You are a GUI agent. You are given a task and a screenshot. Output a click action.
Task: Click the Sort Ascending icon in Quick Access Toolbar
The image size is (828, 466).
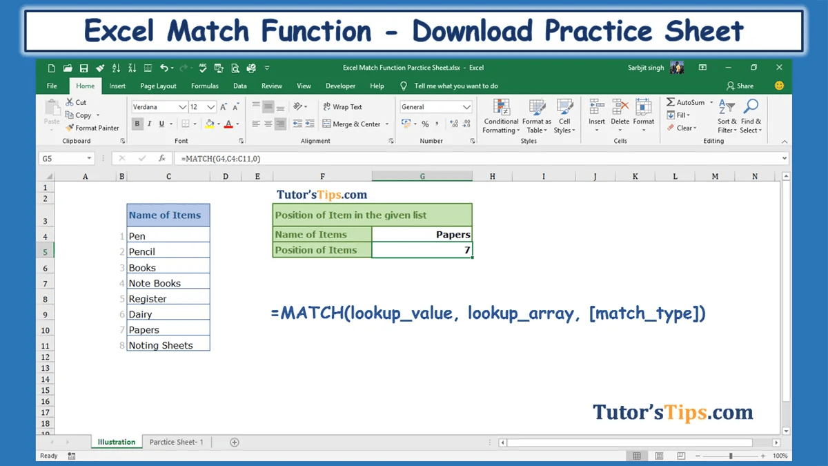click(117, 68)
